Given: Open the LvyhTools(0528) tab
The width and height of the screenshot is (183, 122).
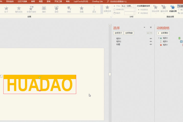Looking at the screenshot, I should tap(81, 1).
